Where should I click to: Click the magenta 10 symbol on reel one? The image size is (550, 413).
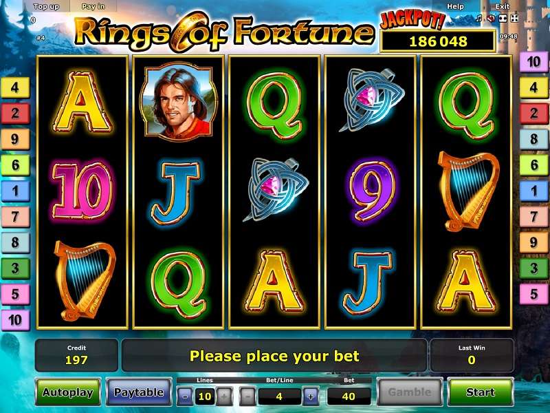(82, 190)
